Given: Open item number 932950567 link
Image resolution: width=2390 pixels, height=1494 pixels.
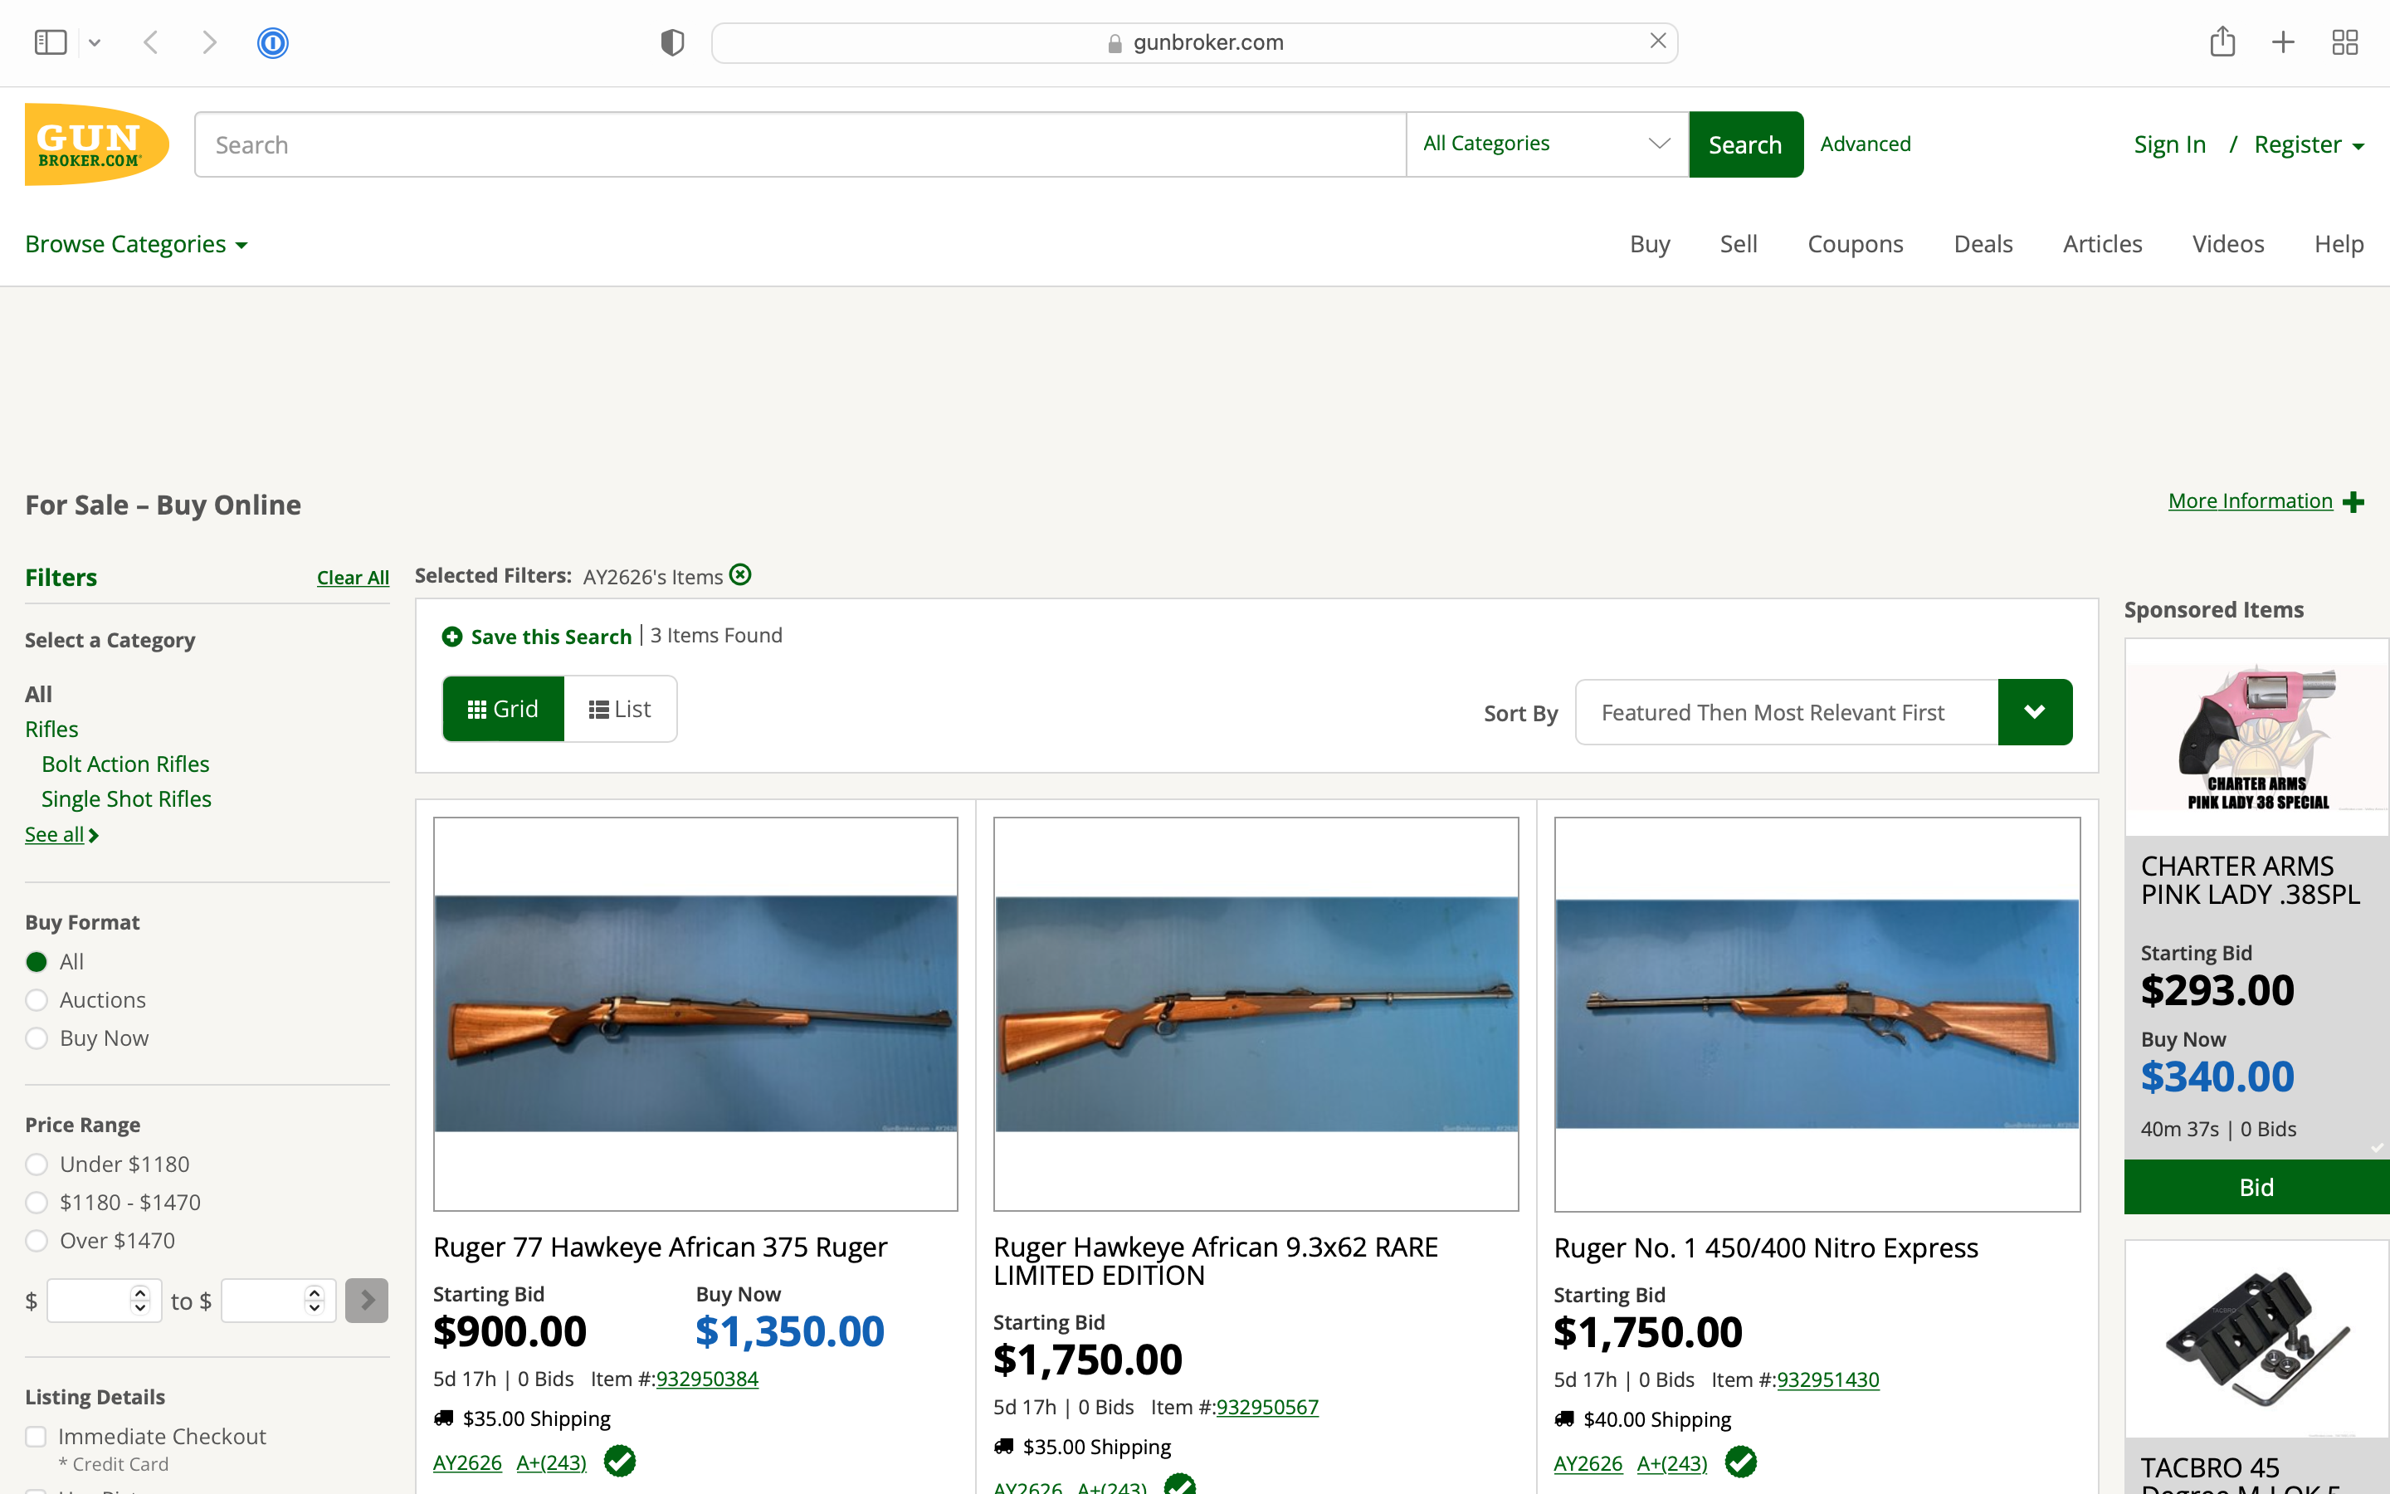Looking at the screenshot, I should 1267,1407.
